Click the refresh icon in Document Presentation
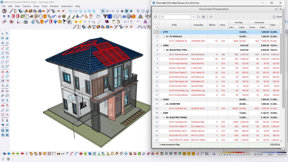The height and width of the screenshot is (162, 288). click(x=156, y=17)
